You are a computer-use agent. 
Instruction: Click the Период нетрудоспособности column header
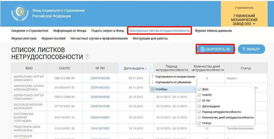[x=172, y=68]
